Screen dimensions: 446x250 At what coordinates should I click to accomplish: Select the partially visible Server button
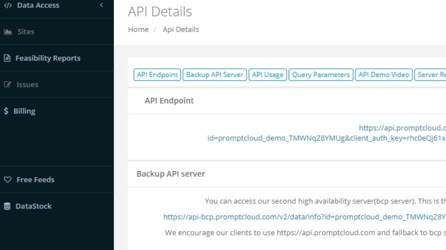click(430, 74)
